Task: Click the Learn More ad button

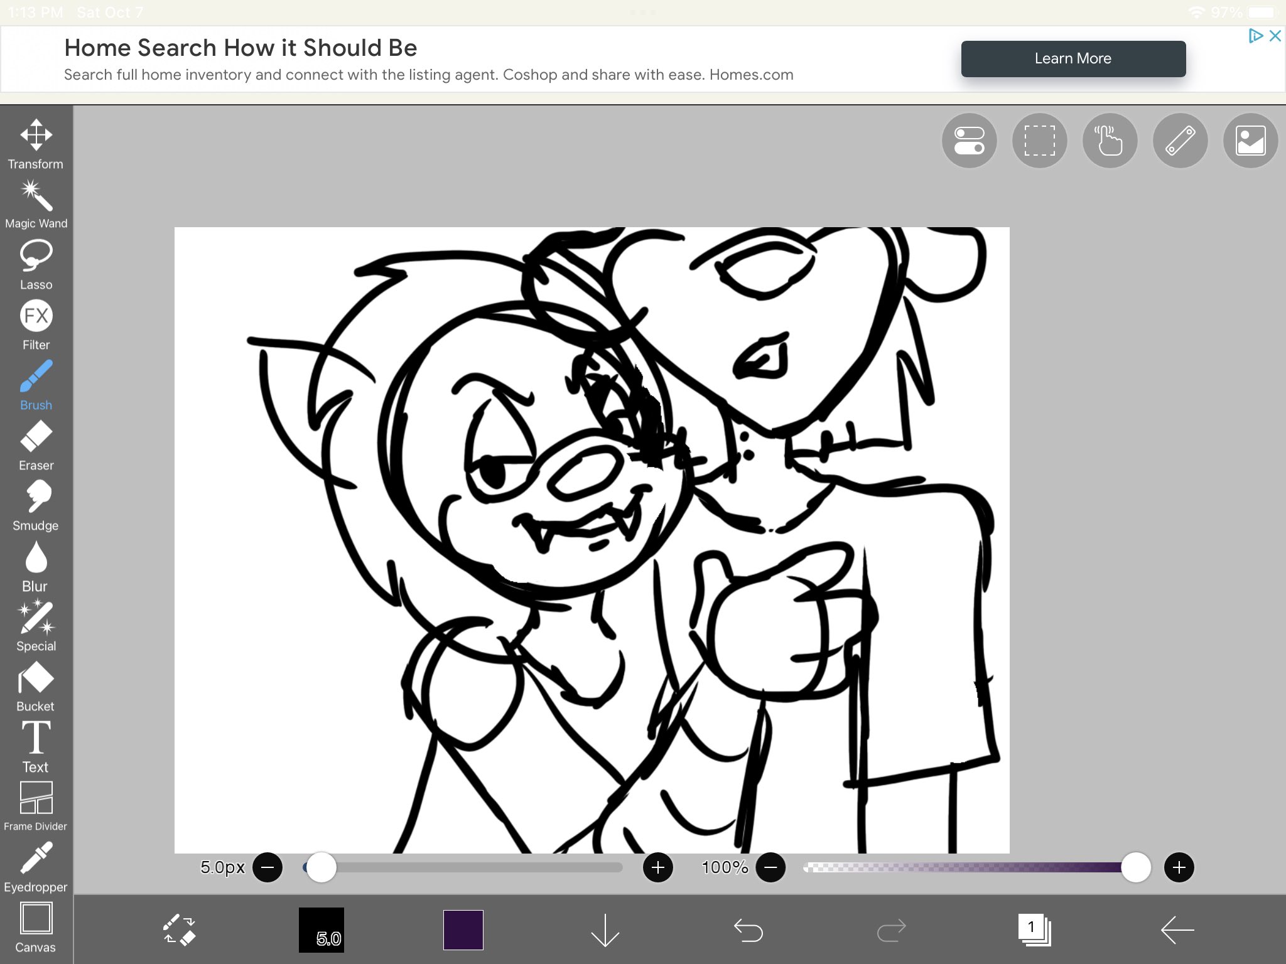Action: coord(1073,59)
